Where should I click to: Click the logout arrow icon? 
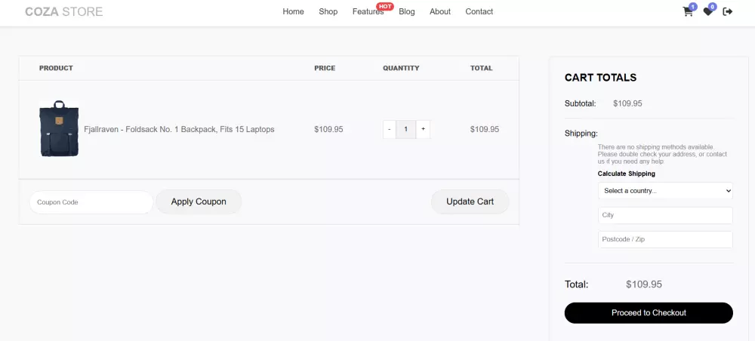pos(728,11)
